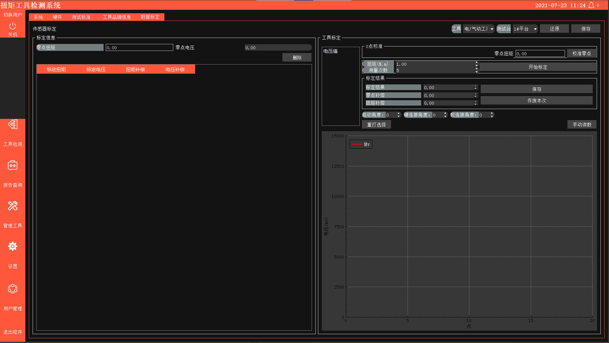
Task: Click the power shutdown icon
Action: pyautogui.click(x=13, y=26)
